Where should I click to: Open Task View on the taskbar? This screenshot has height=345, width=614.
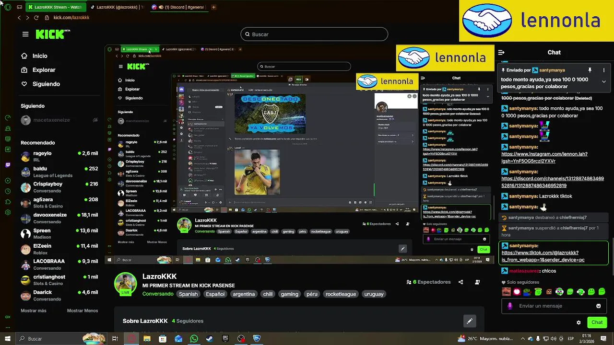click(115, 339)
